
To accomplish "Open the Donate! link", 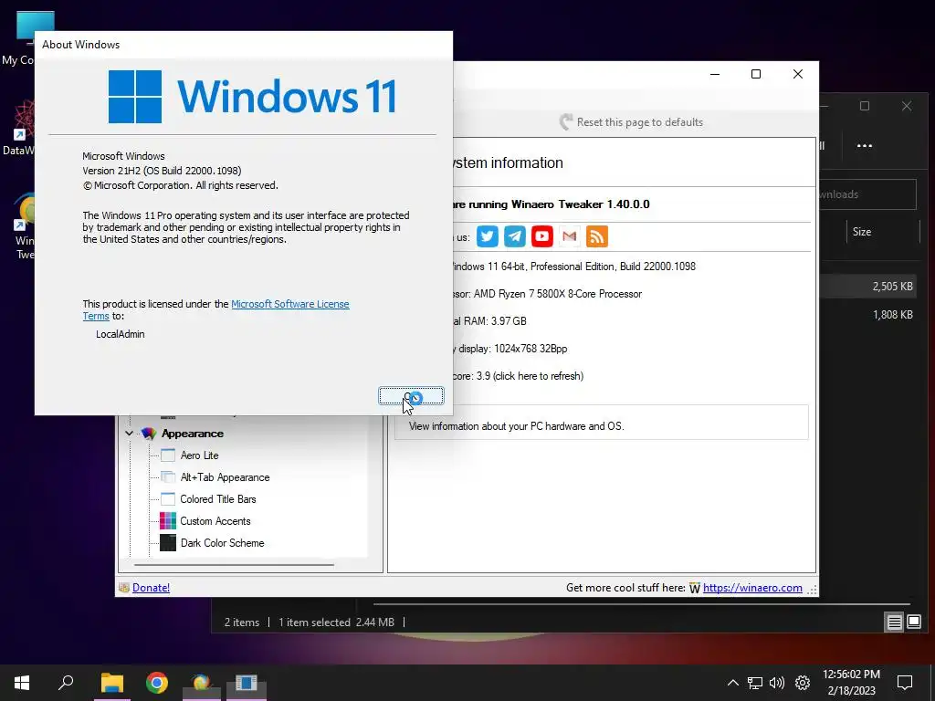I will (151, 588).
